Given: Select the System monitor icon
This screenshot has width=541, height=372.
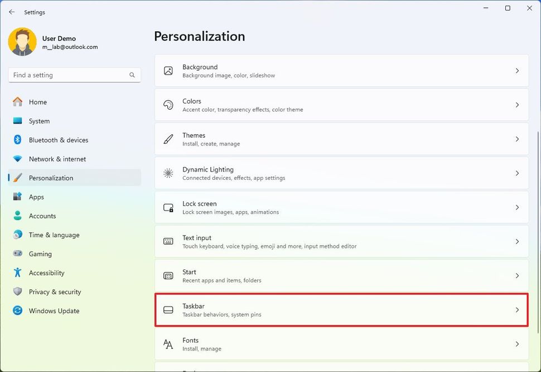Looking at the screenshot, I should point(18,121).
